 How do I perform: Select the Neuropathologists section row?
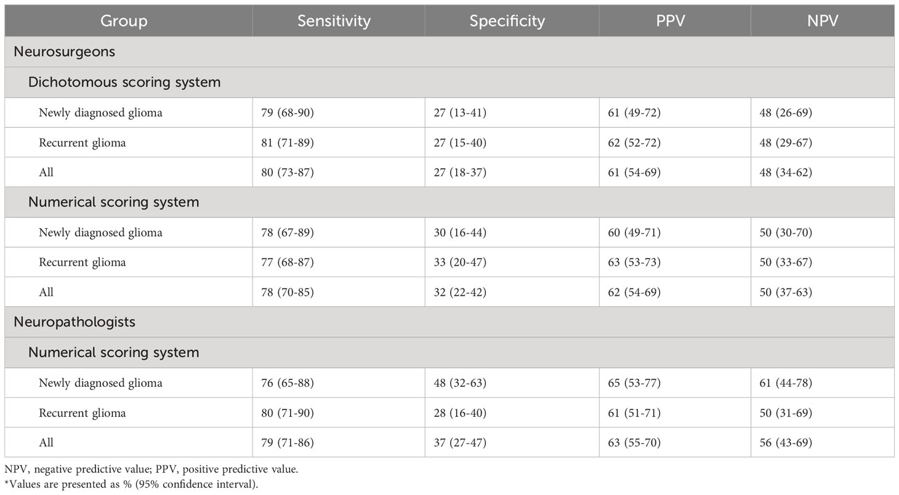click(449, 322)
